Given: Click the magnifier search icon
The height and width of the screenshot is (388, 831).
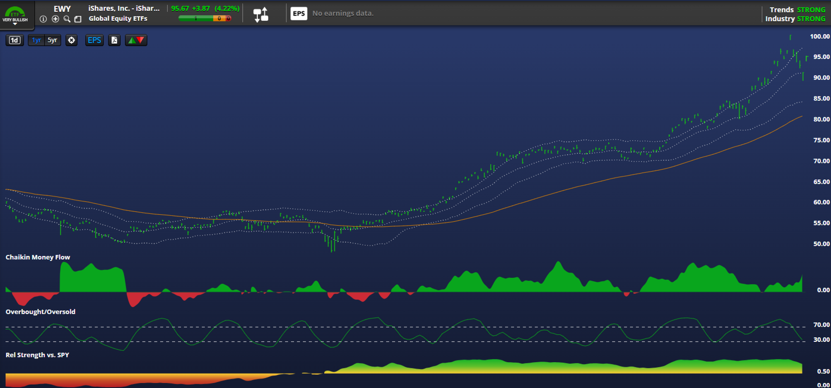Looking at the screenshot, I should 67,19.
